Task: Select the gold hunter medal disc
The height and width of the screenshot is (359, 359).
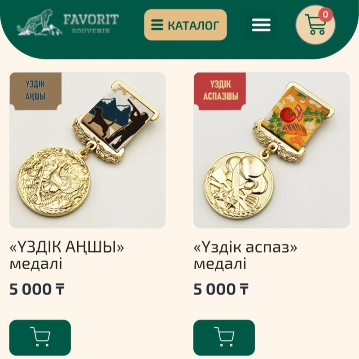Action: pos(54,182)
